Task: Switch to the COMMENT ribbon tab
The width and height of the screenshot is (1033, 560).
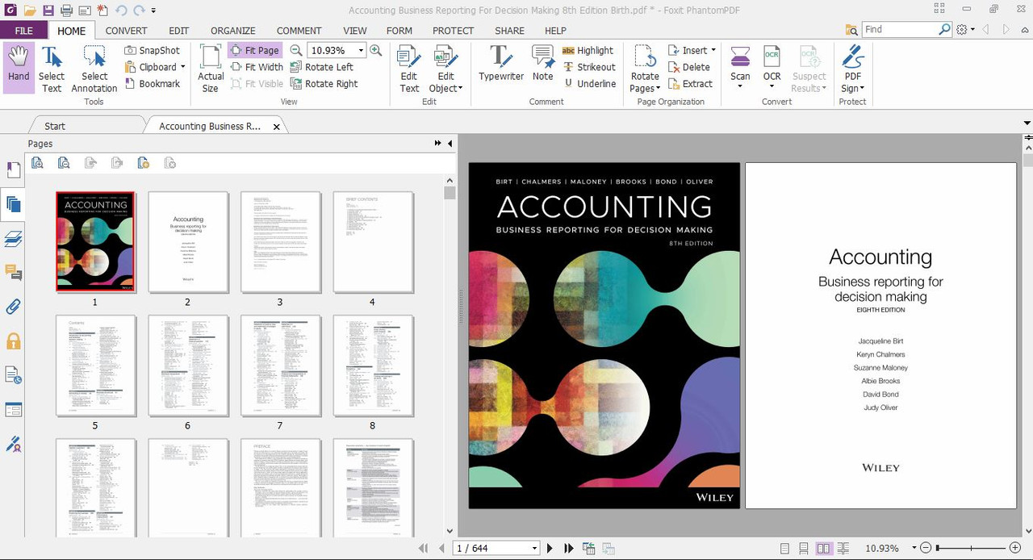Action: (x=299, y=31)
